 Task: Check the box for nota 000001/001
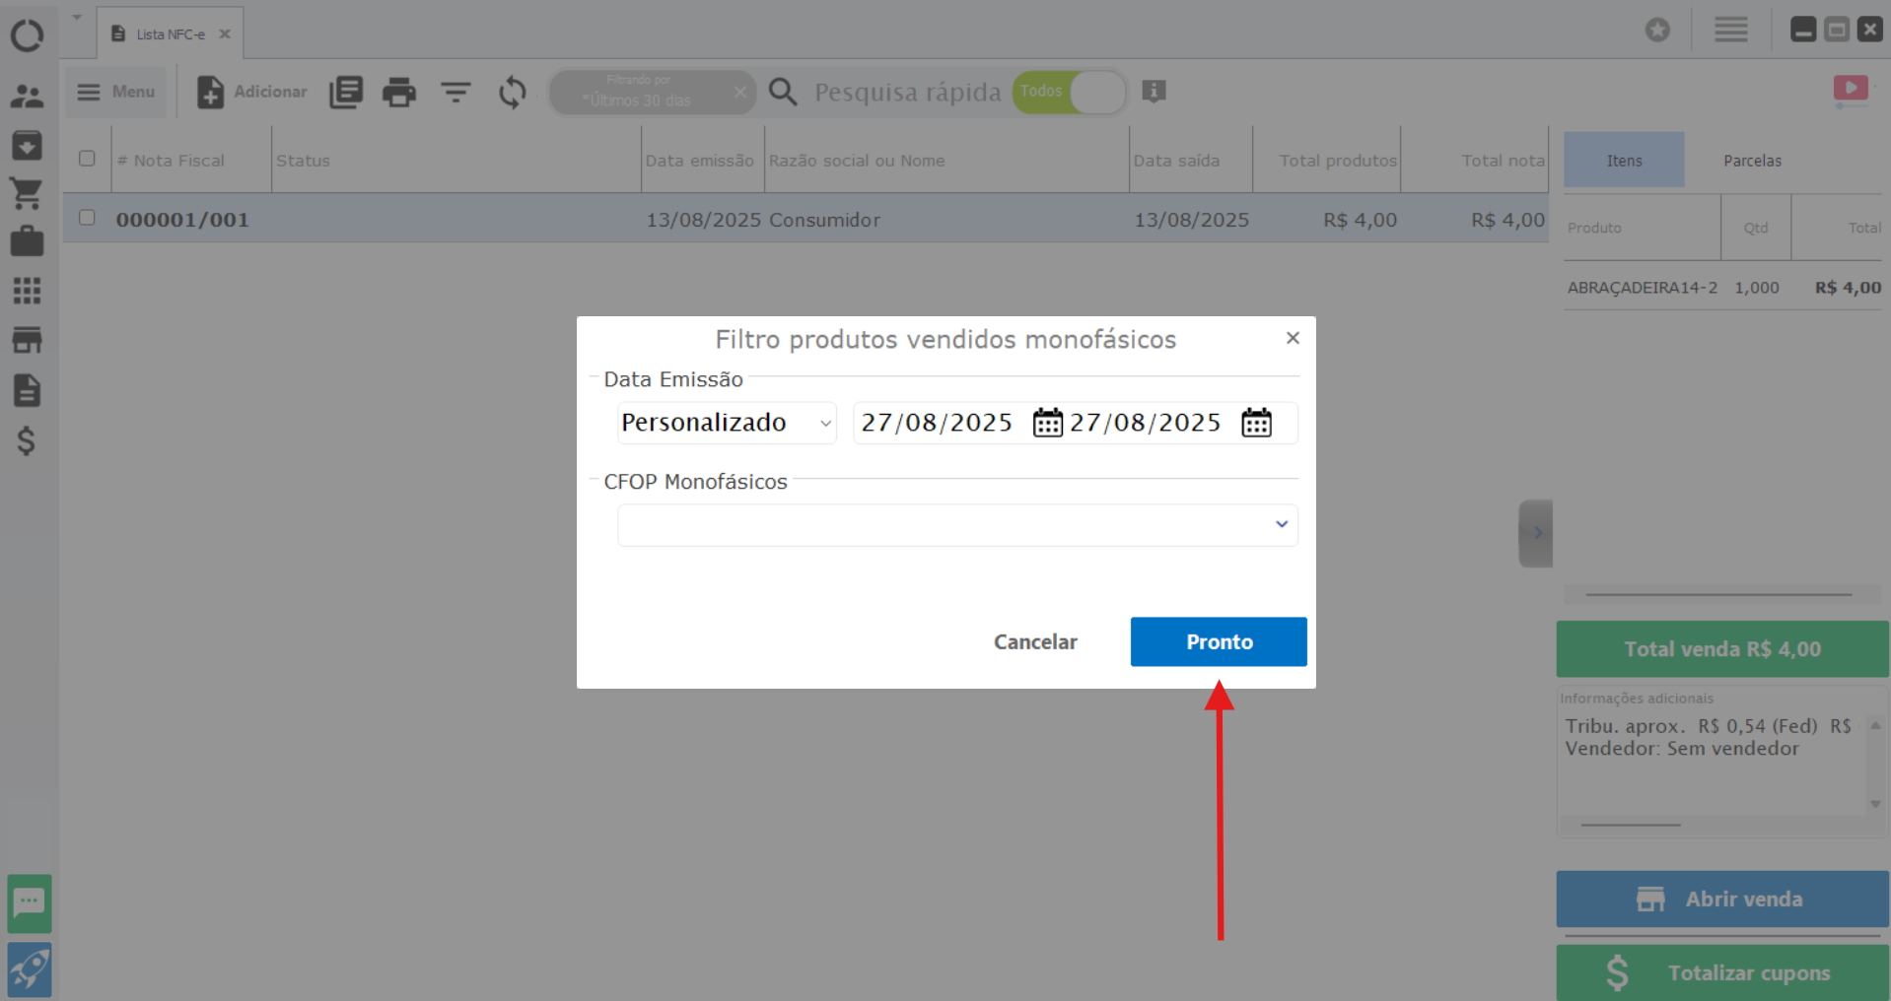pos(87,218)
